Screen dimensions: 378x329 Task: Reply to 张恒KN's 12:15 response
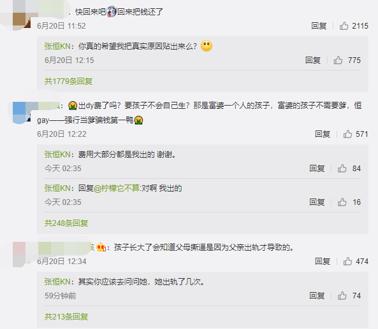pyautogui.click(x=313, y=60)
